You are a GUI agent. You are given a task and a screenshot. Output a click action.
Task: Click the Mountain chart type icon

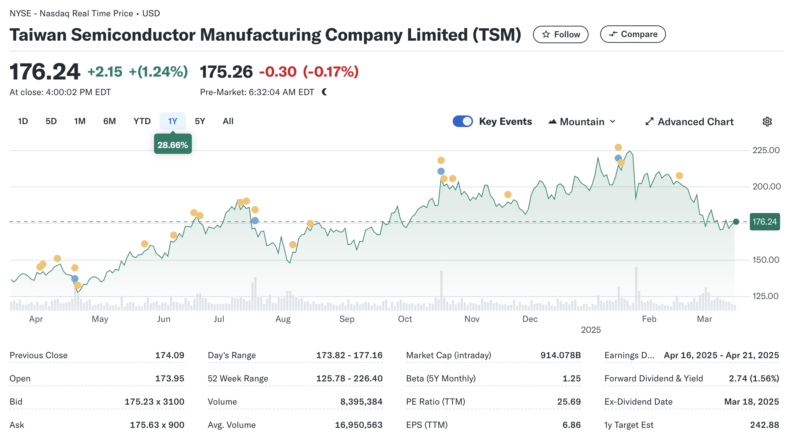552,122
